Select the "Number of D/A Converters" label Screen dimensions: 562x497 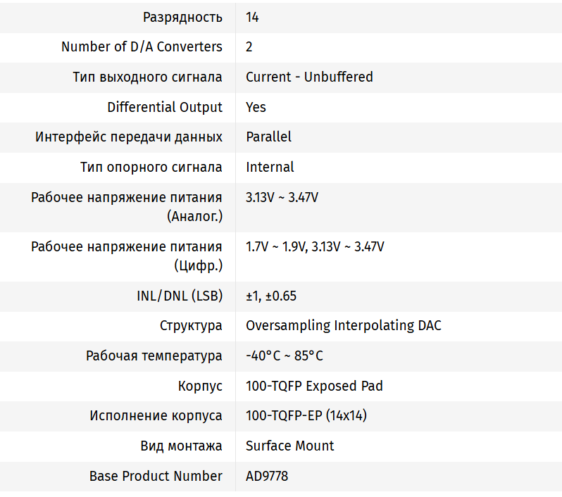tap(142, 47)
